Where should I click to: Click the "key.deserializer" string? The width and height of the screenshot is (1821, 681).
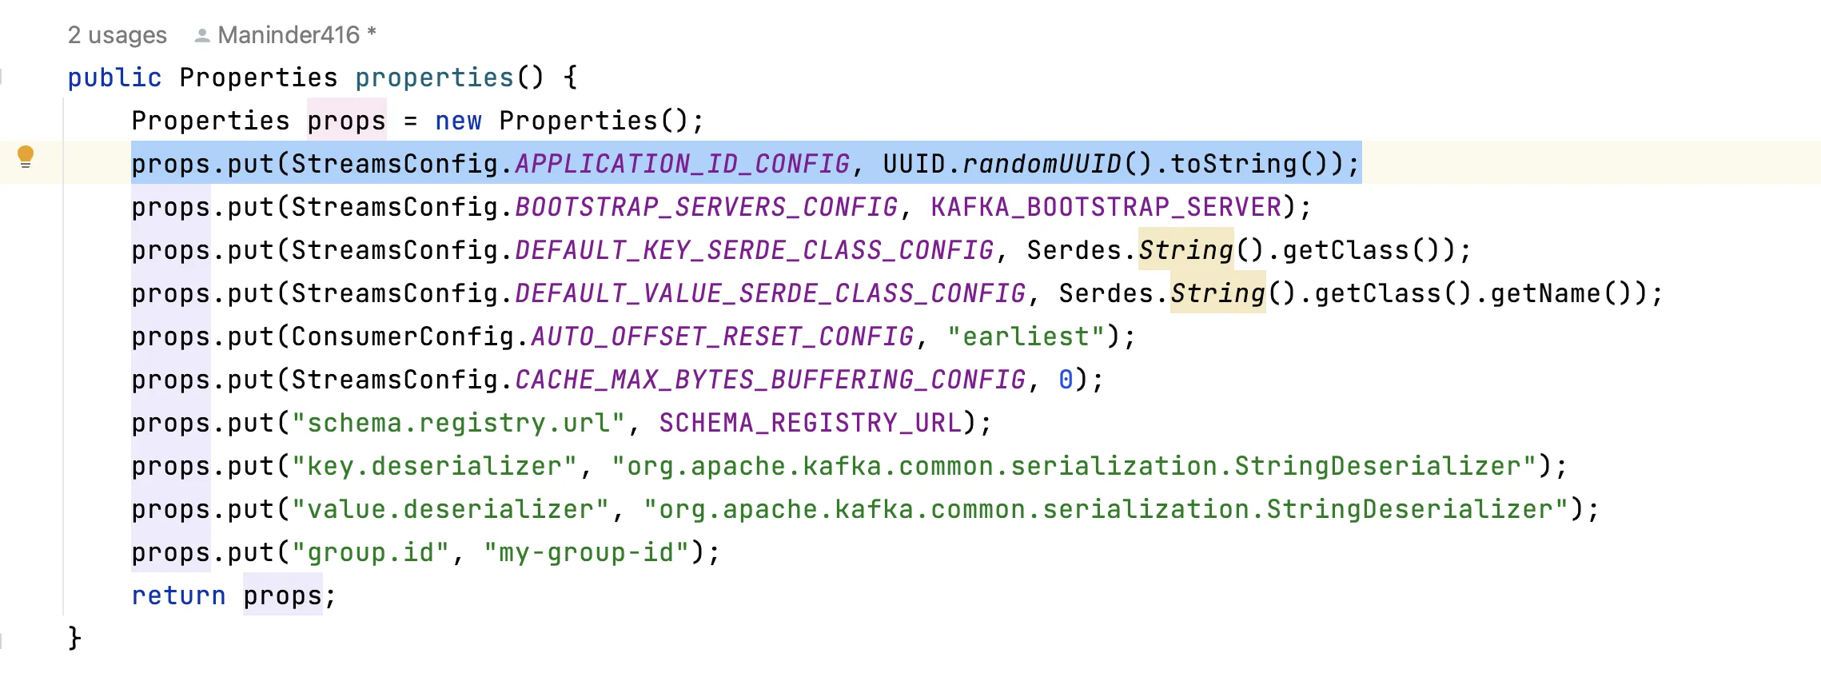coord(435,466)
